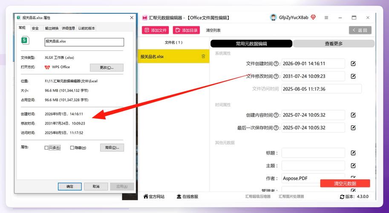Click the 主题 input field
Screen dimensions: 389x213
tap(313, 165)
